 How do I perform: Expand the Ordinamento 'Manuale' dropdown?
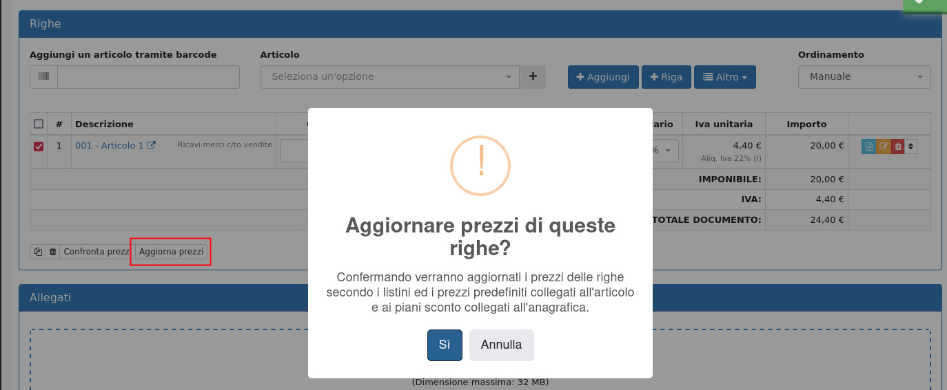(x=864, y=77)
